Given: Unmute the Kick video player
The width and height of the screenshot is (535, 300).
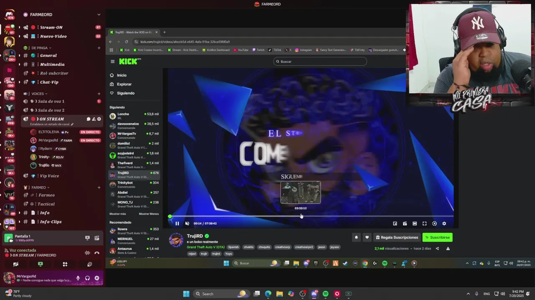Looking at the screenshot, I should [x=187, y=223].
